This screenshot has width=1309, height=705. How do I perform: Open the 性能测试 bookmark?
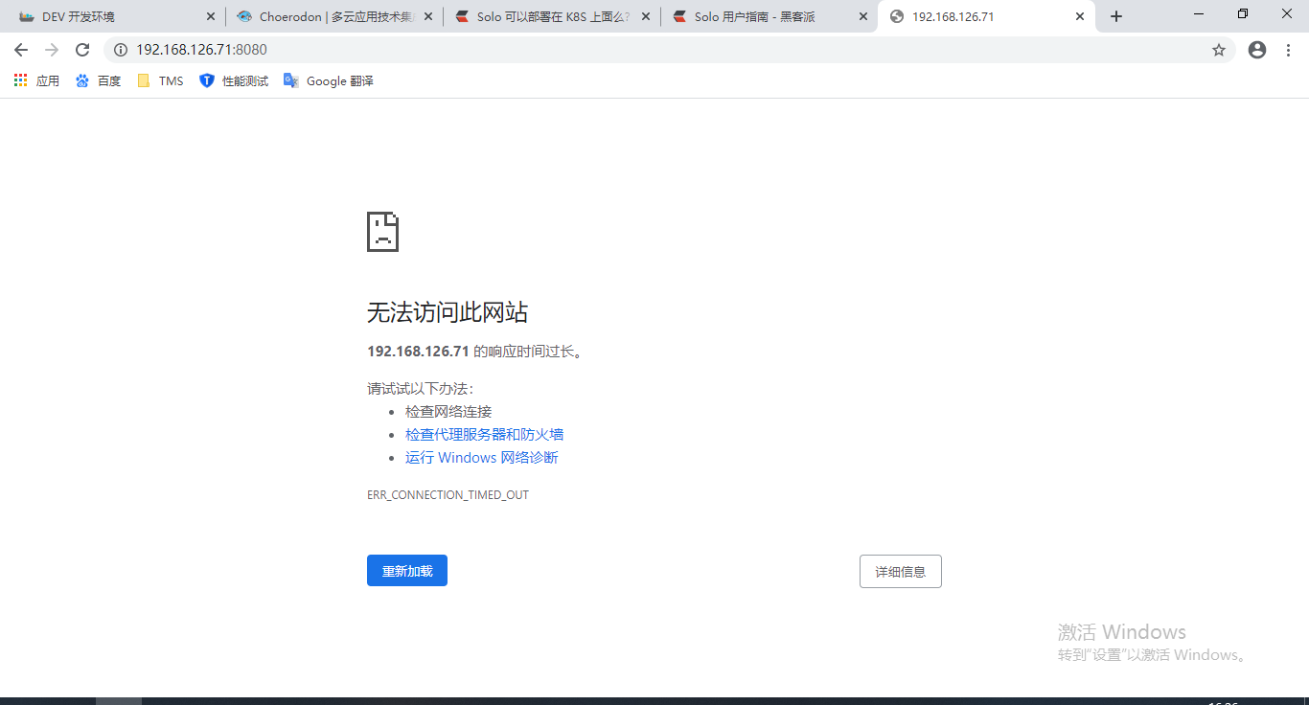234,81
